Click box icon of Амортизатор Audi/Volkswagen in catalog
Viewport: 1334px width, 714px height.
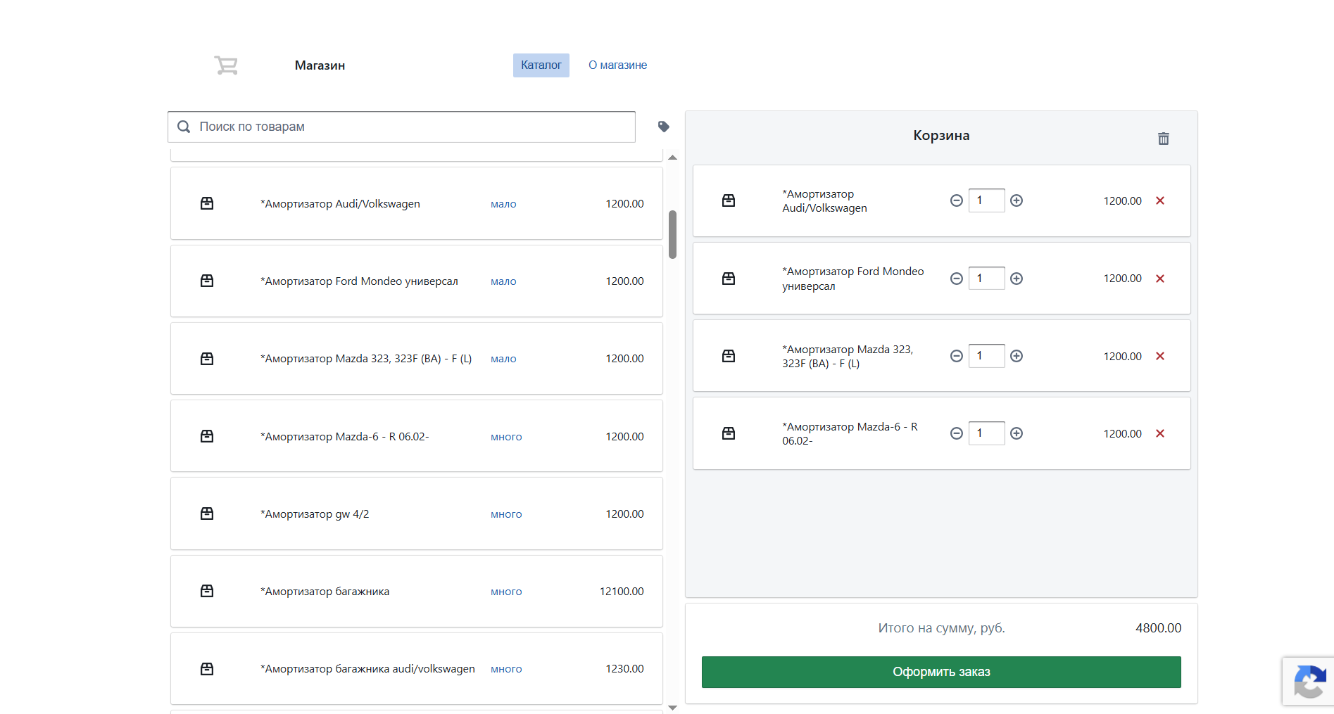[207, 203]
